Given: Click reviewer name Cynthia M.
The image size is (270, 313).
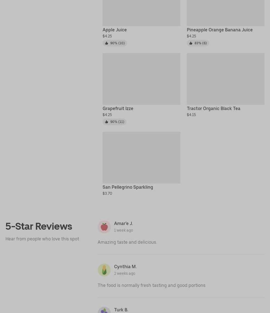Looking at the screenshot, I should [x=125, y=267].
